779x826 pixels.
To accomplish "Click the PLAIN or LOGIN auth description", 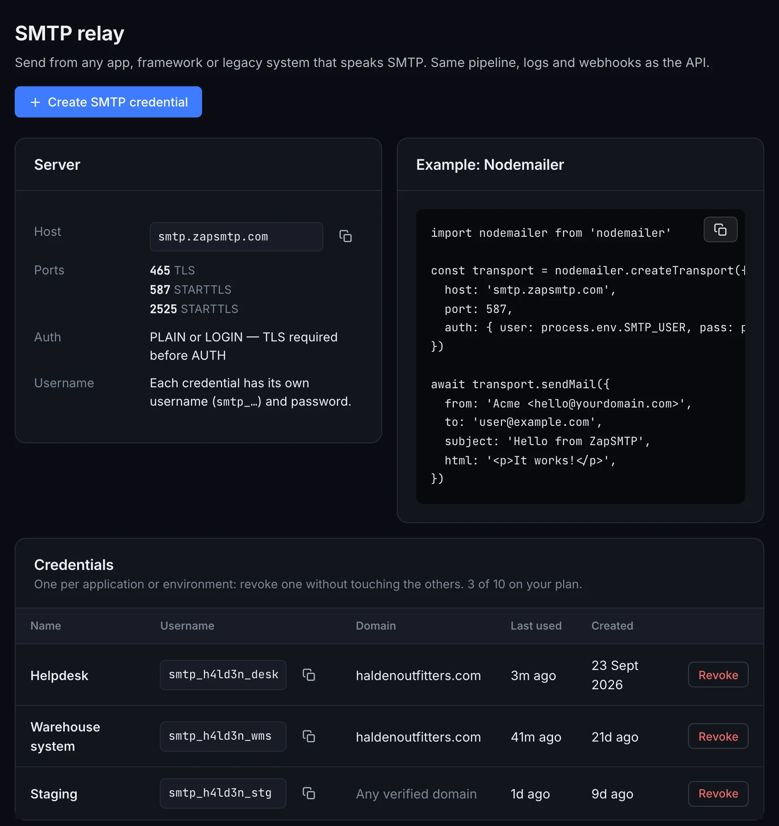I will tap(243, 346).
